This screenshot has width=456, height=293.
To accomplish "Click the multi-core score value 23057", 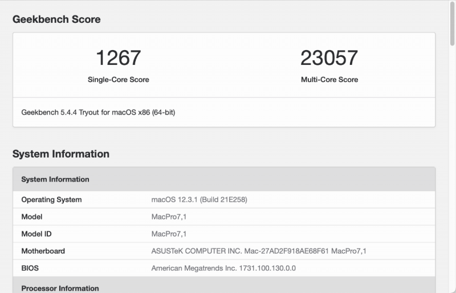I will point(329,58).
